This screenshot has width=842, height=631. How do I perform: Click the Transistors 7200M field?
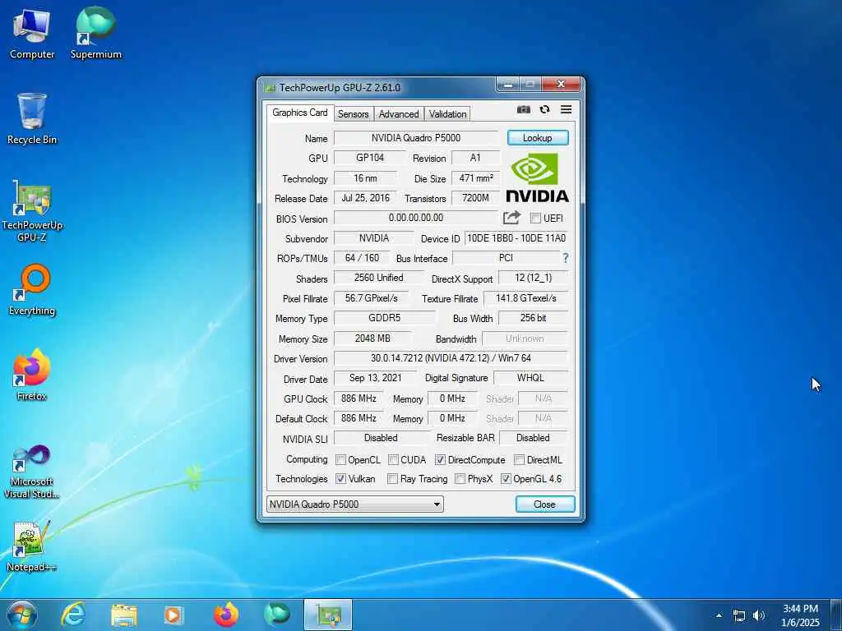point(476,198)
